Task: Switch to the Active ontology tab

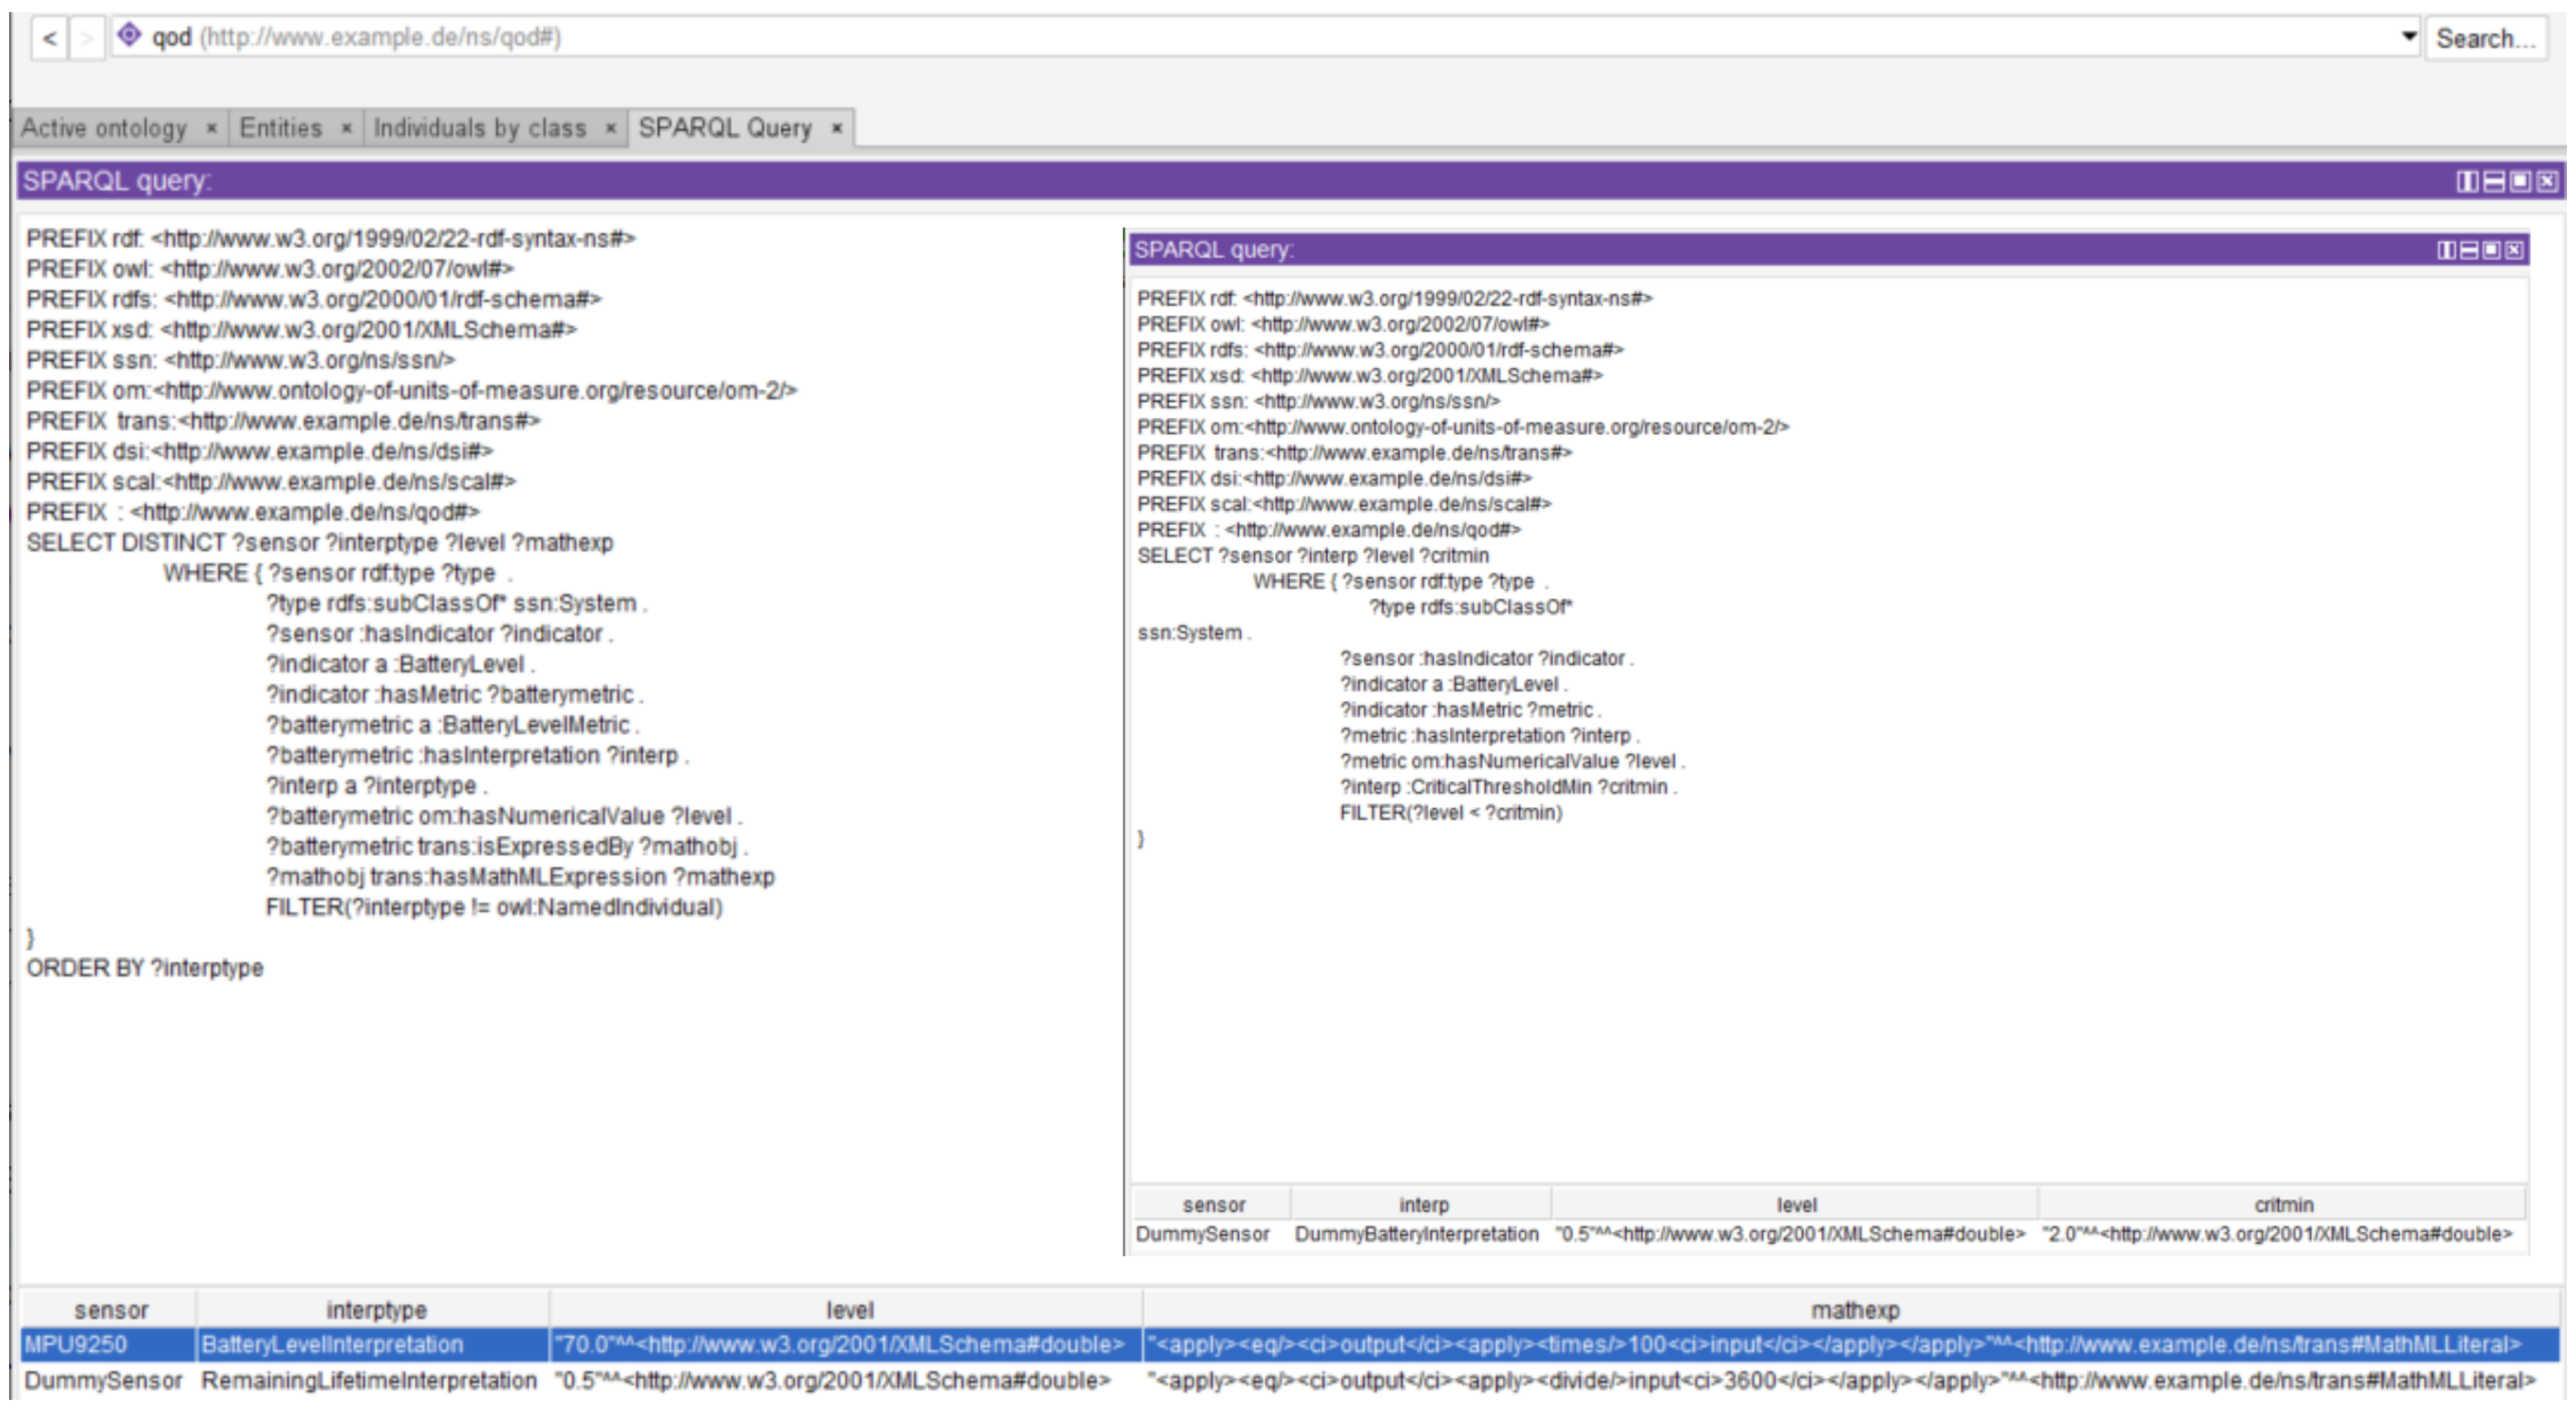Action: coord(104,128)
